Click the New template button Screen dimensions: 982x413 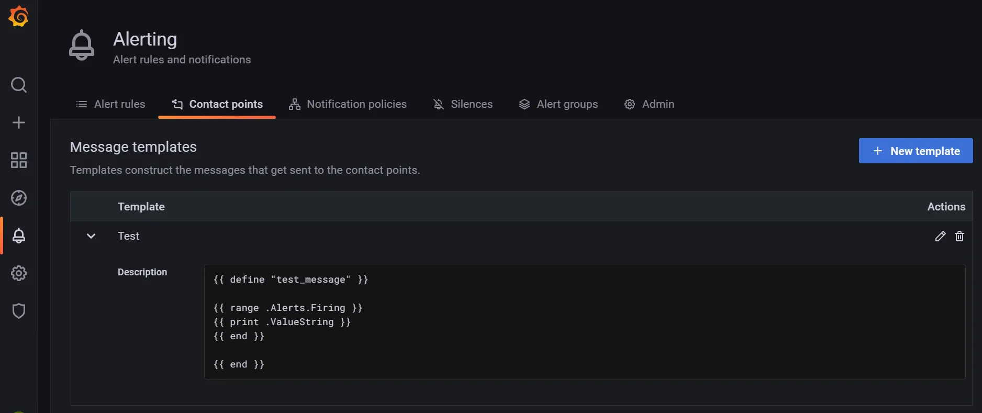916,151
